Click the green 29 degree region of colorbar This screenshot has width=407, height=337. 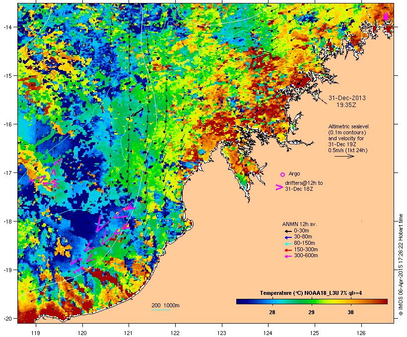point(312,301)
